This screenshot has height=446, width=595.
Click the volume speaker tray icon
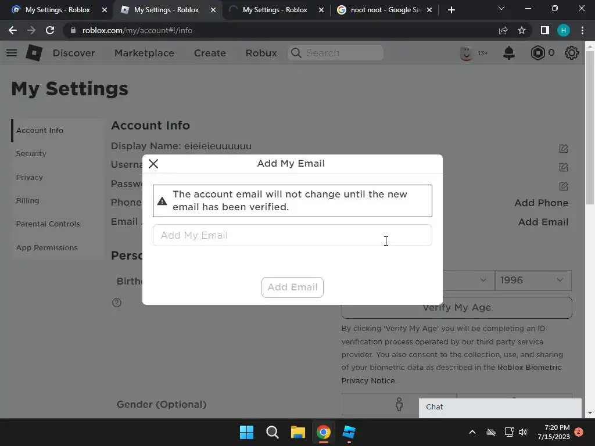pyautogui.click(x=523, y=432)
